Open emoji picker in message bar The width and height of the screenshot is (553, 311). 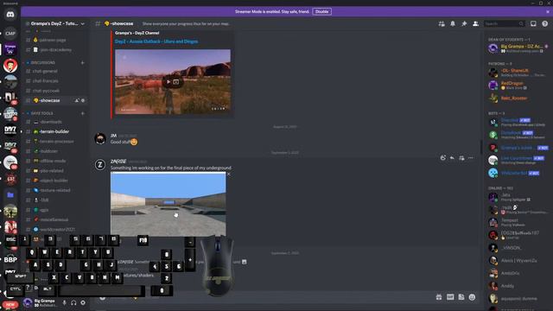point(472,297)
